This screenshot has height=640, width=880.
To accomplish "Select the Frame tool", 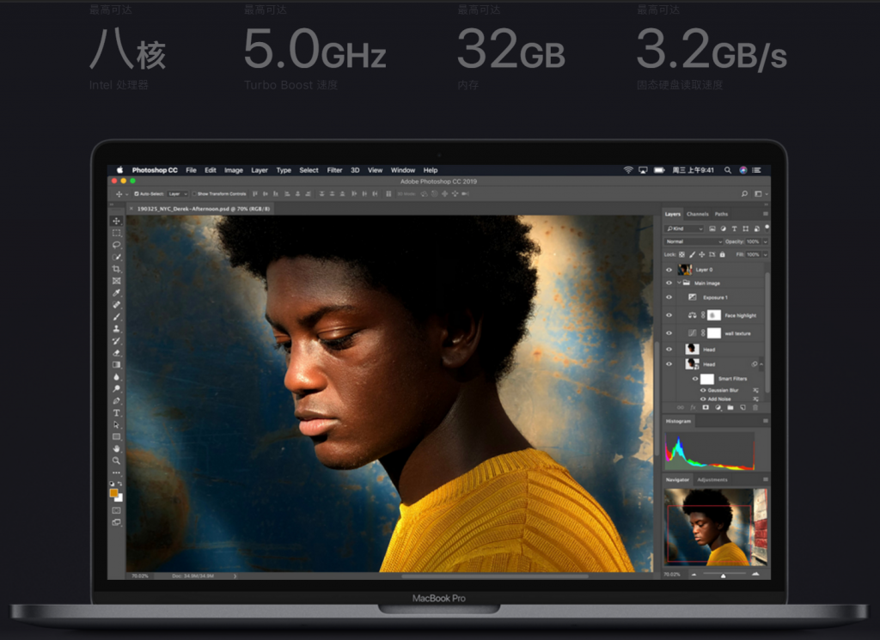I will coord(116,280).
